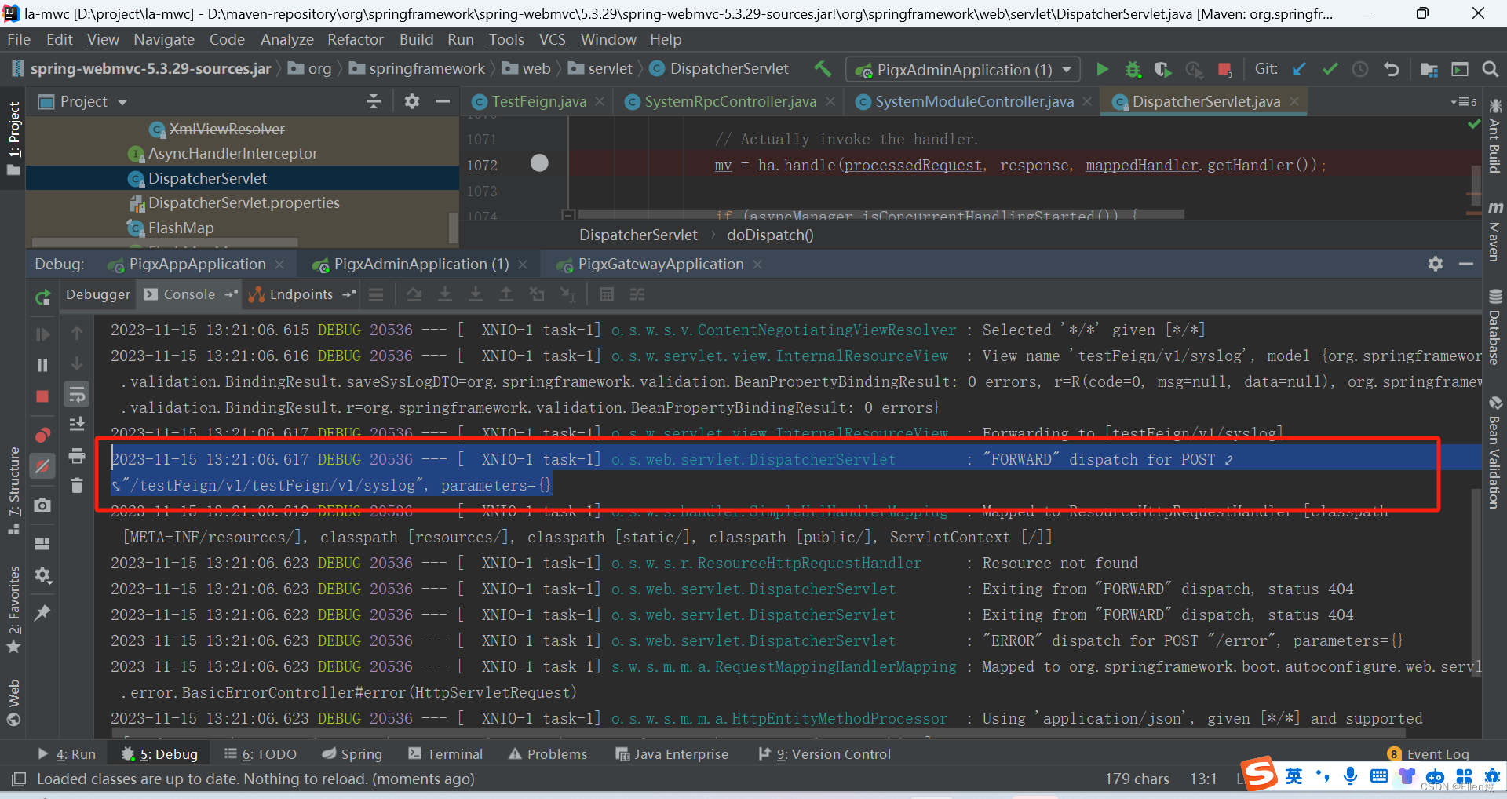The width and height of the screenshot is (1507, 799).
Task: Open the Refactor menu
Action: (x=356, y=39)
